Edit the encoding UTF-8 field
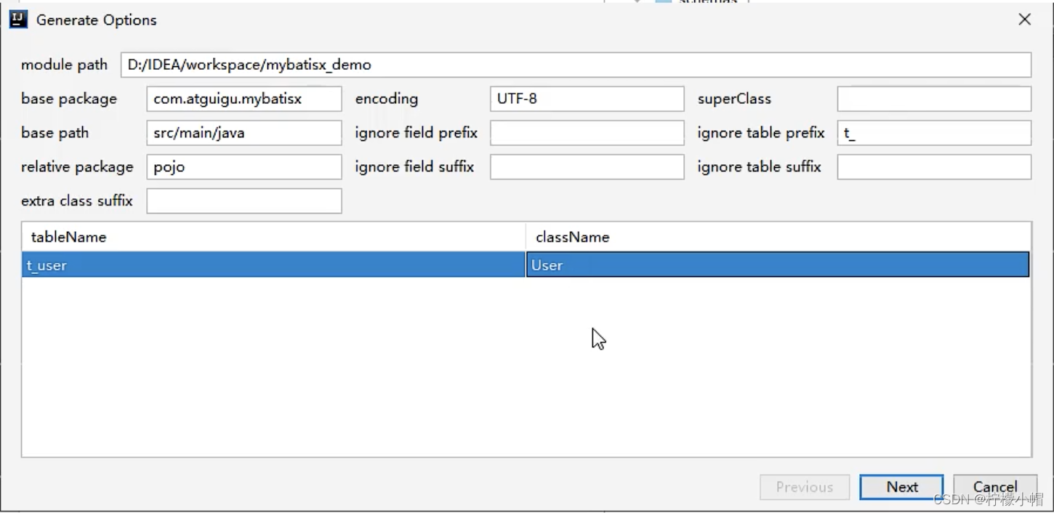Image resolution: width=1054 pixels, height=513 pixels. pyautogui.click(x=587, y=99)
